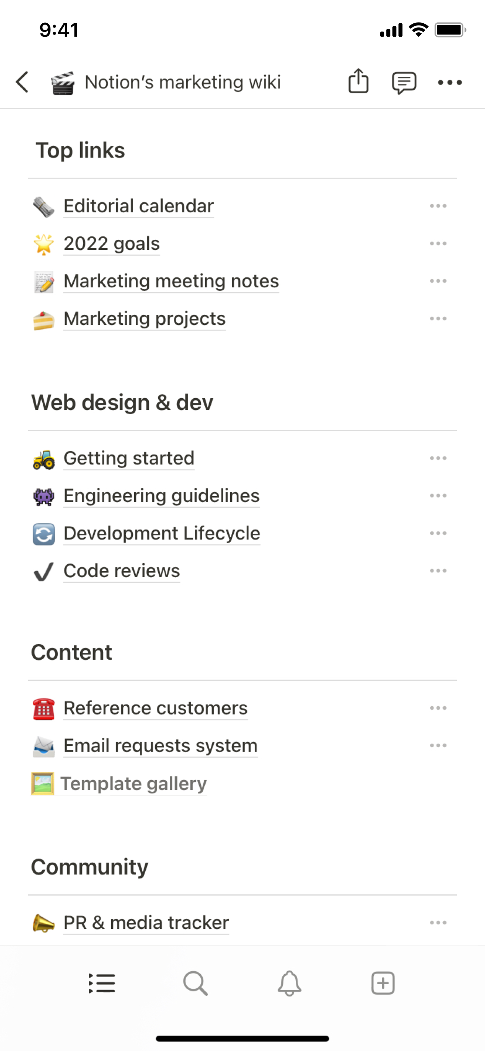Open the Template gallery link
The height and width of the screenshot is (1051, 485).
[x=134, y=784]
